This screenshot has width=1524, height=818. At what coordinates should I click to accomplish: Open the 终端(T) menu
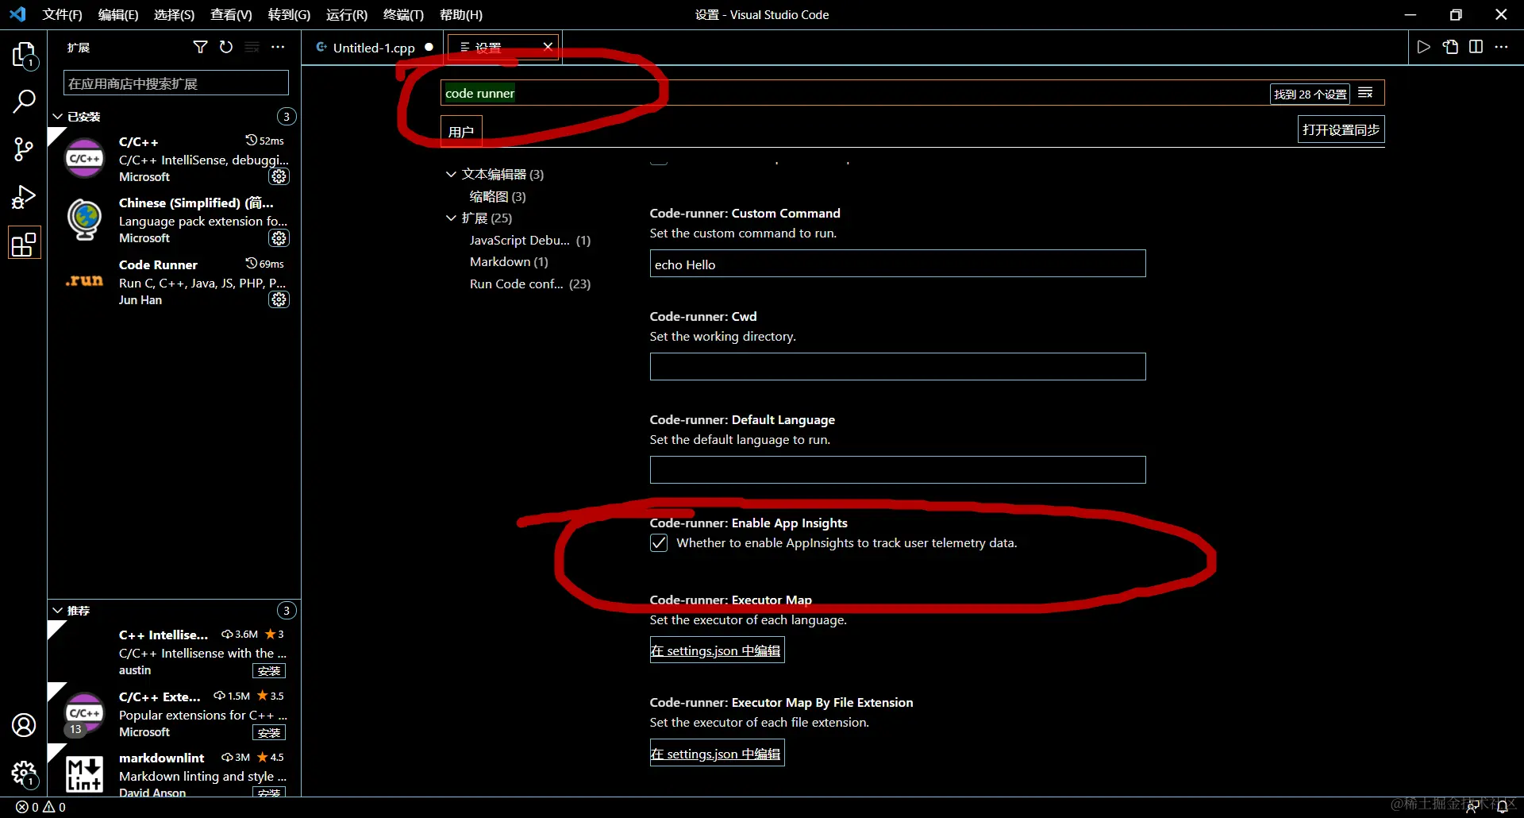point(403,15)
